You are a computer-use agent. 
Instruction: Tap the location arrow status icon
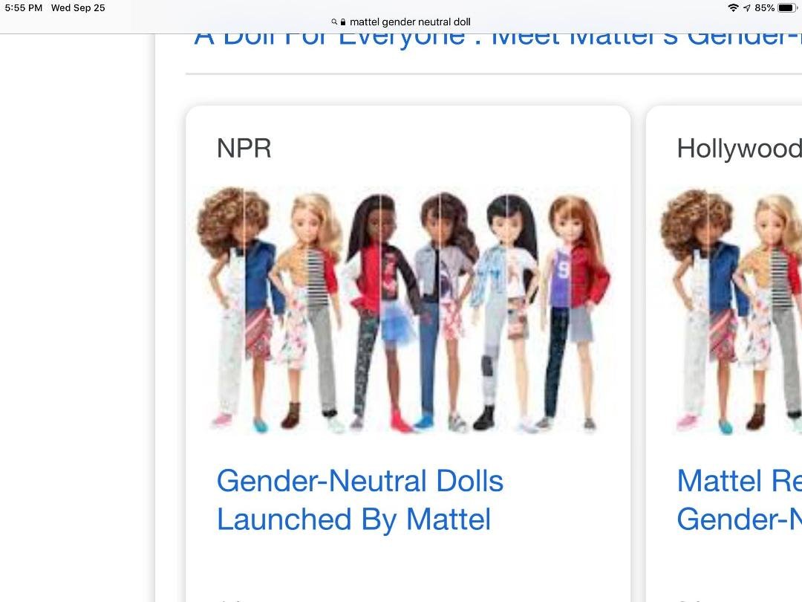(747, 7)
